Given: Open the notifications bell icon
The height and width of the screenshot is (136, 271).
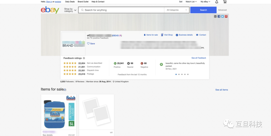Looking at the screenshot, I should point(217,2).
